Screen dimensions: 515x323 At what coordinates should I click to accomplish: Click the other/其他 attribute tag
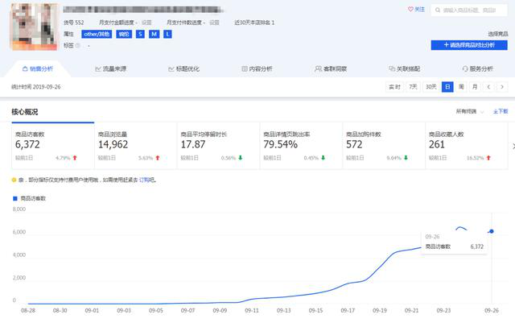coord(97,34)
